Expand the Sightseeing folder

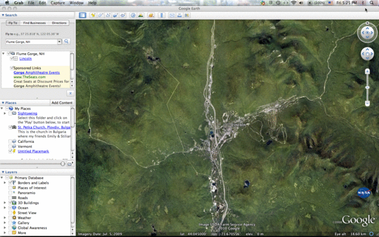pyautogui.click(x=5, y=113)
